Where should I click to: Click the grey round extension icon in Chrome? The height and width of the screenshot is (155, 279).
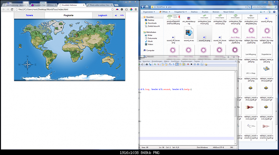pyautogui.click(x=127, y=9)
